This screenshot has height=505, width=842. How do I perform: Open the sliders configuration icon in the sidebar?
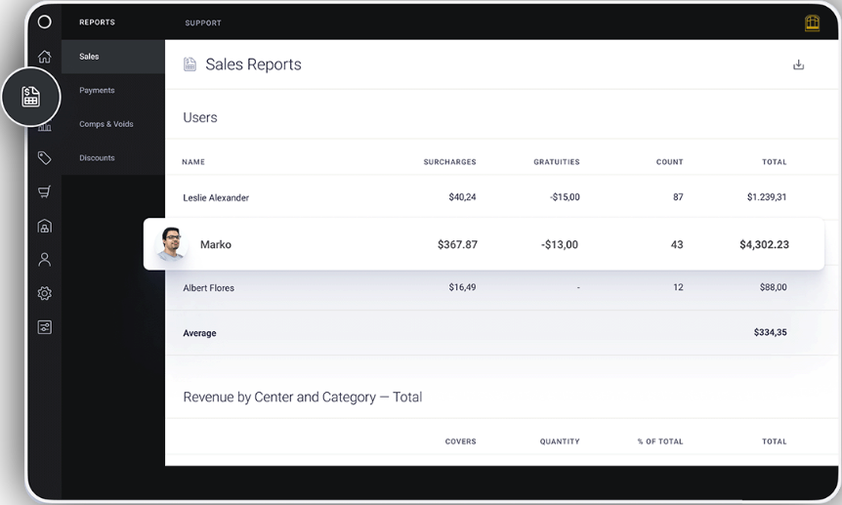[x=45, y=327]
